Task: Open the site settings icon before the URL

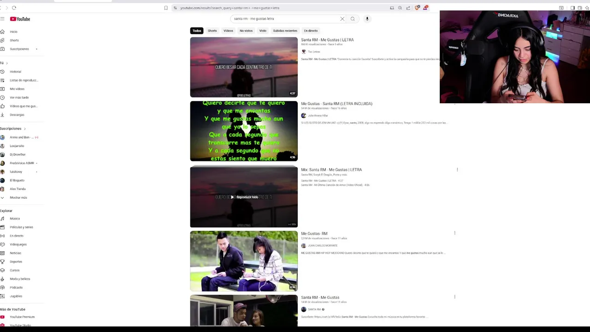Action: tap(175, 8)
